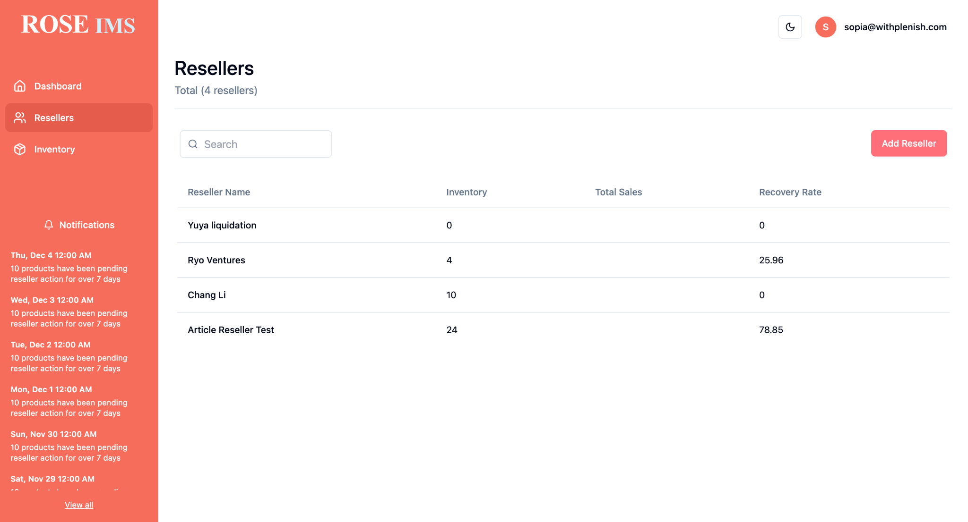The height and width of the screenshot is (522, 968).
Task: Open the profile avatar icon
Action: tap(825, 27)
